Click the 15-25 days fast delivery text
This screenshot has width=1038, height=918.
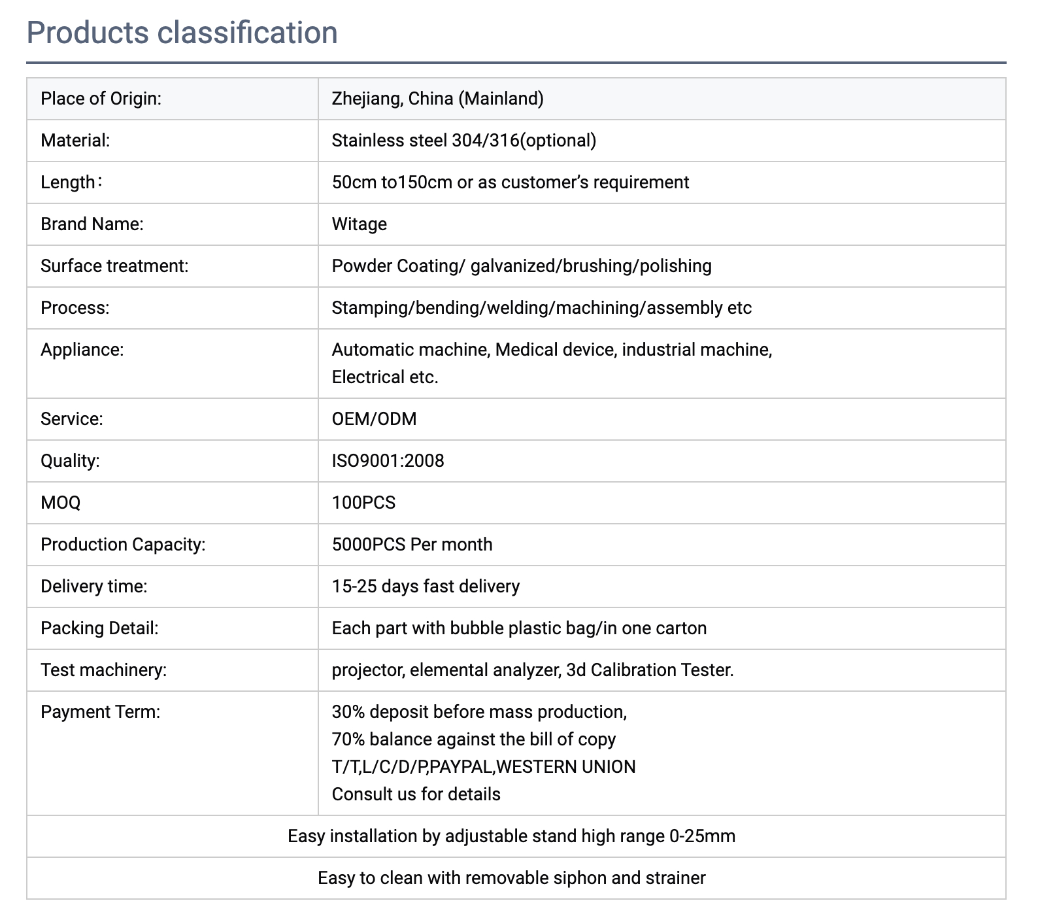point(426,586)
